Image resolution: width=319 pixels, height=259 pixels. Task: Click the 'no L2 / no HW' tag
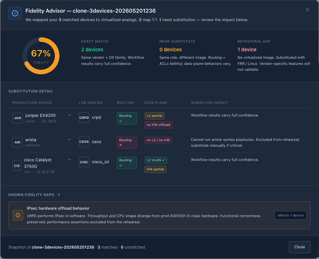coord(158,140)
